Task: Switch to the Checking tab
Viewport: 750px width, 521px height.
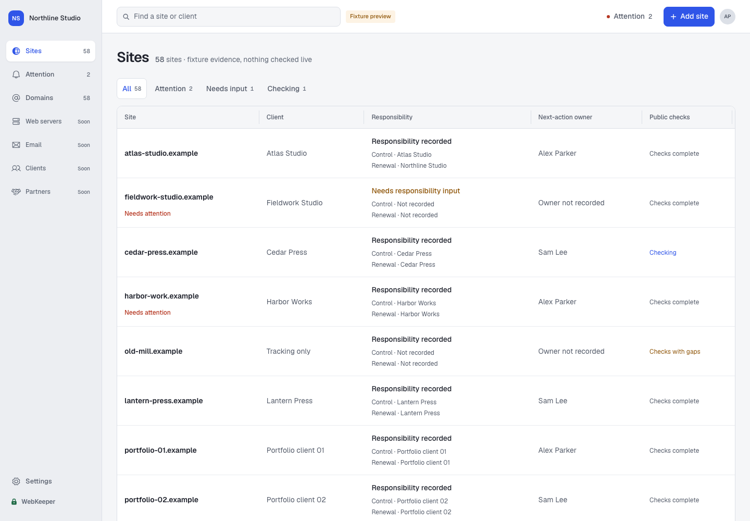Action: [x=286, y=89]
